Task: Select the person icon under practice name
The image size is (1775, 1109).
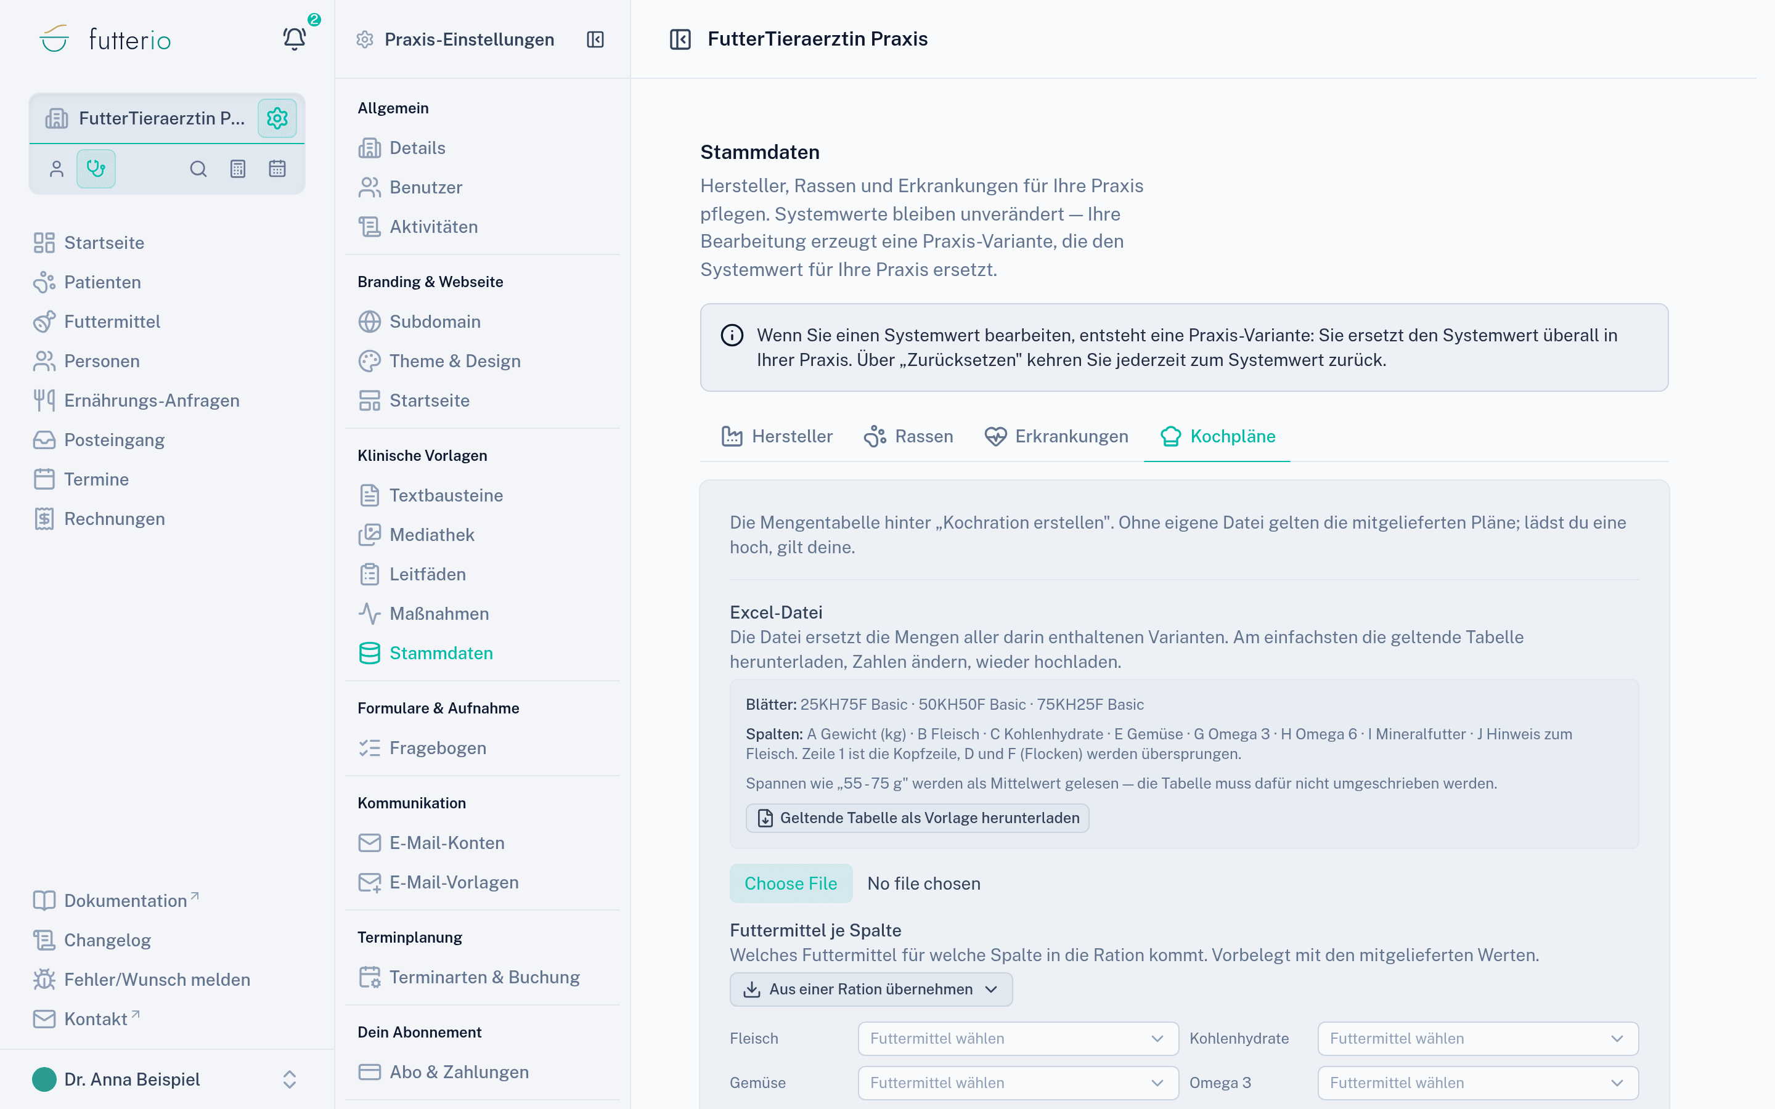Action: click(x=57, y=169)
